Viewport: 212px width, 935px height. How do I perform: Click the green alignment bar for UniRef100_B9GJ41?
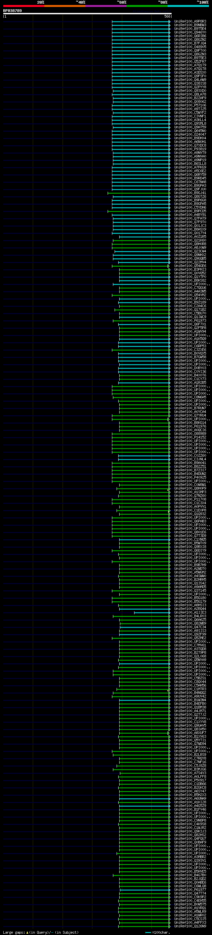click(x=139, y=193)
